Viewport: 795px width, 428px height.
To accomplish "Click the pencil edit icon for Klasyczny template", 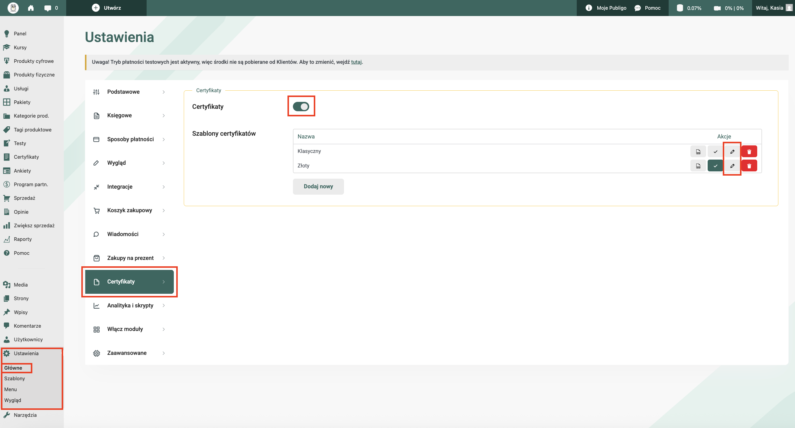I will (x=732, y=151).
